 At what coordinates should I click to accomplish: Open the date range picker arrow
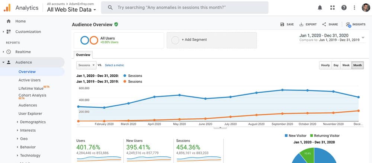pos(363,38)
